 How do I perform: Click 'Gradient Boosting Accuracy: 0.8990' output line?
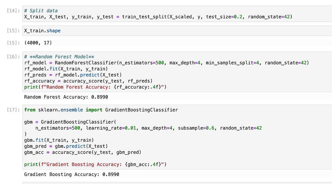pos(71,175)
